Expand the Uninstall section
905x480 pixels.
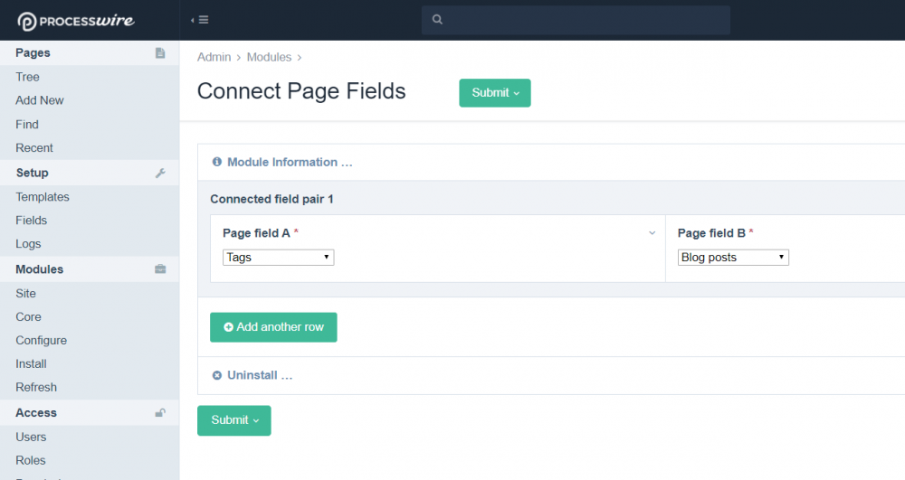(x=260, y=375)
